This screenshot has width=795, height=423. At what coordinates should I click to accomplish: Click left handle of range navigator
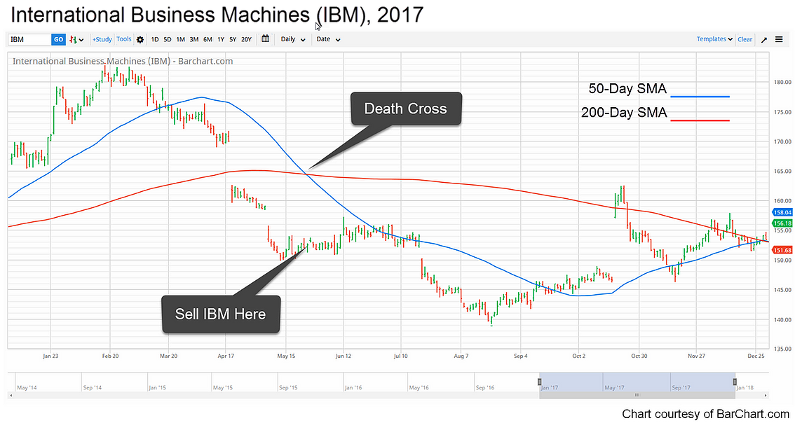point(540,382)
